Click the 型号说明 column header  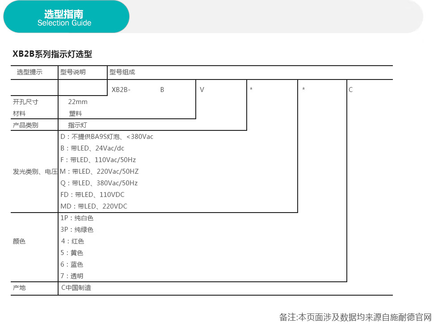point(73,72)
